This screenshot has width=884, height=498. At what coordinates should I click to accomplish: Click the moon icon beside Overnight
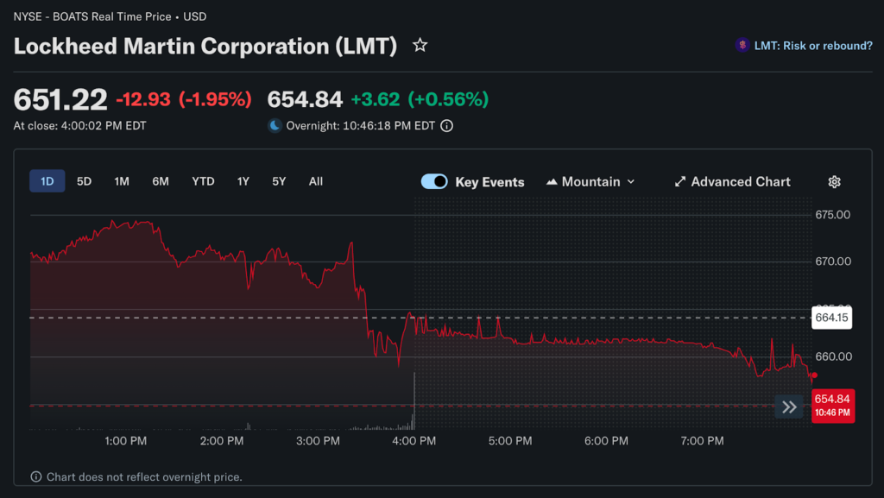pyautogui.click(x=275, y=126)
